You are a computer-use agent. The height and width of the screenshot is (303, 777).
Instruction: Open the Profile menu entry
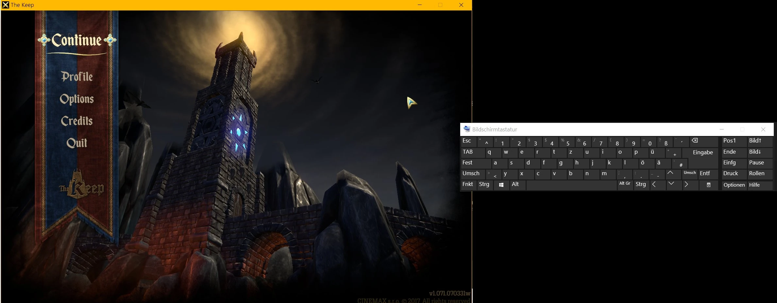click(77, 76)
